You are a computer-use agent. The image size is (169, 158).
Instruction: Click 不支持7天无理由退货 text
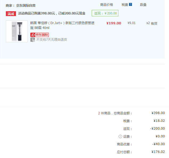[x=51, y=40]
